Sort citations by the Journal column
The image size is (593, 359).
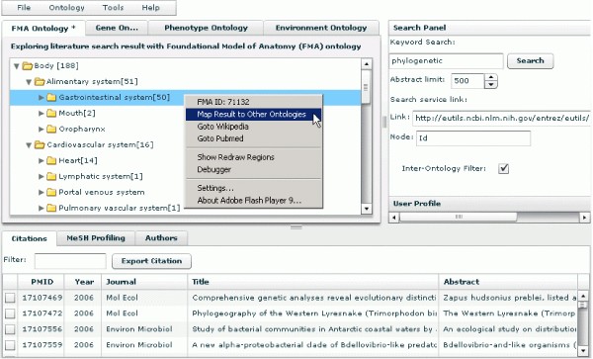[144, 282]
